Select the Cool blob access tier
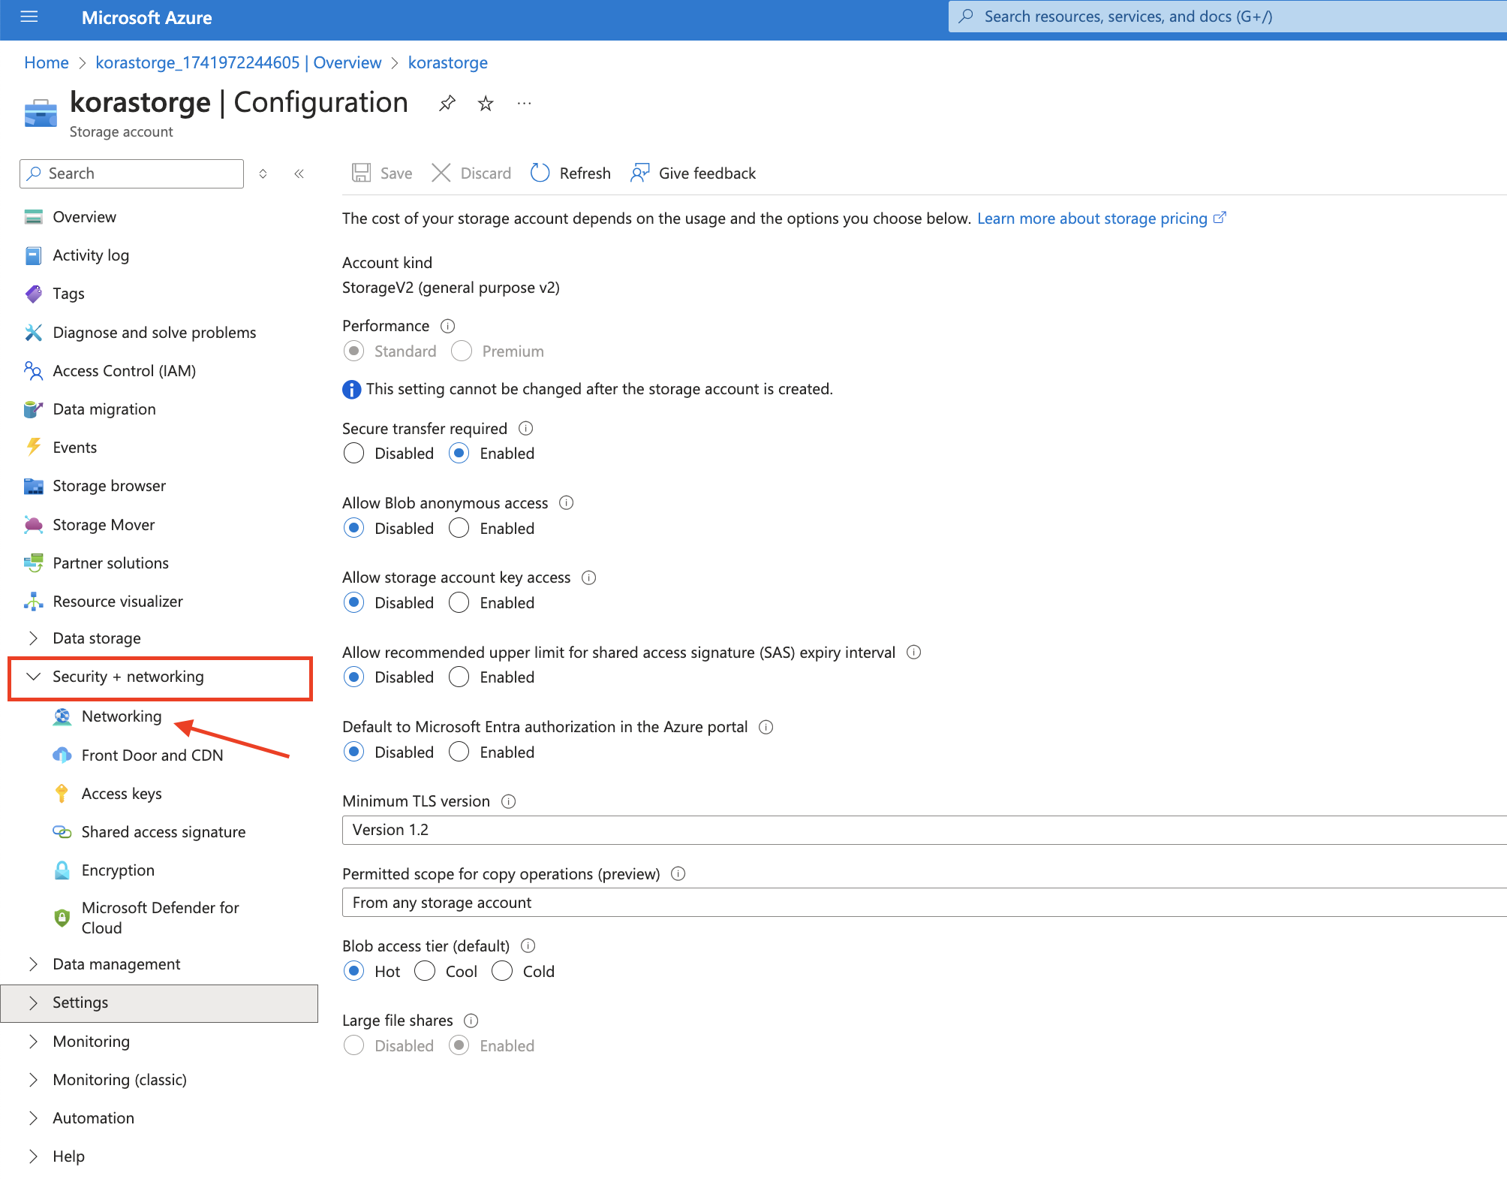The width and height of the screenshot is (1507, 1179). click(x=425, y=971)
